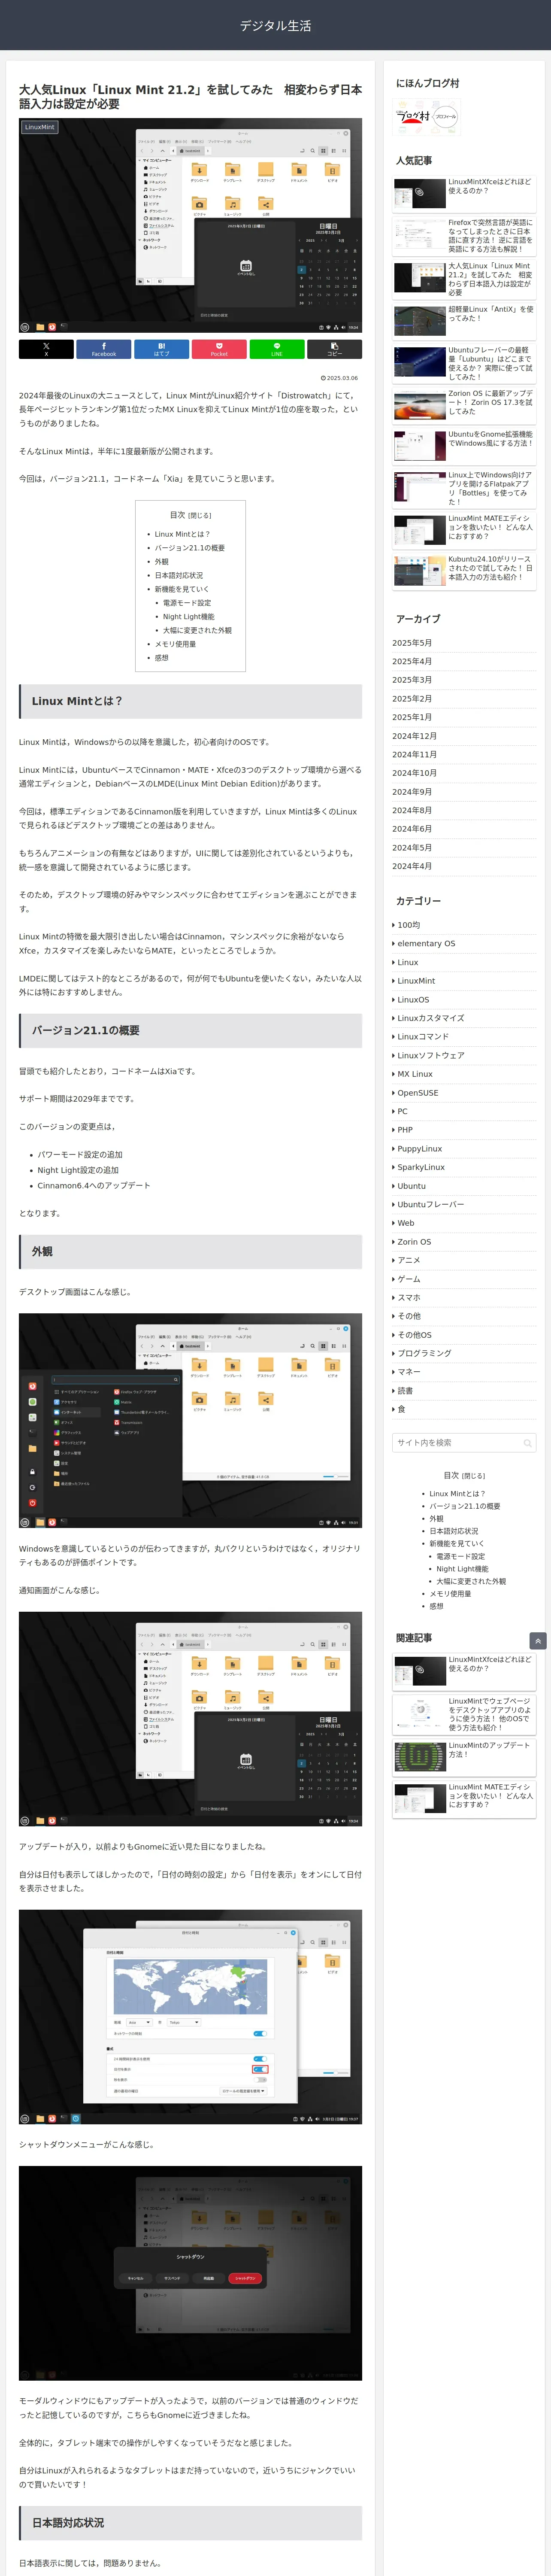Jump to 'メモリ使用量' in the main contents
Viewport: 551px width, 2576px height.
[175, 644]
